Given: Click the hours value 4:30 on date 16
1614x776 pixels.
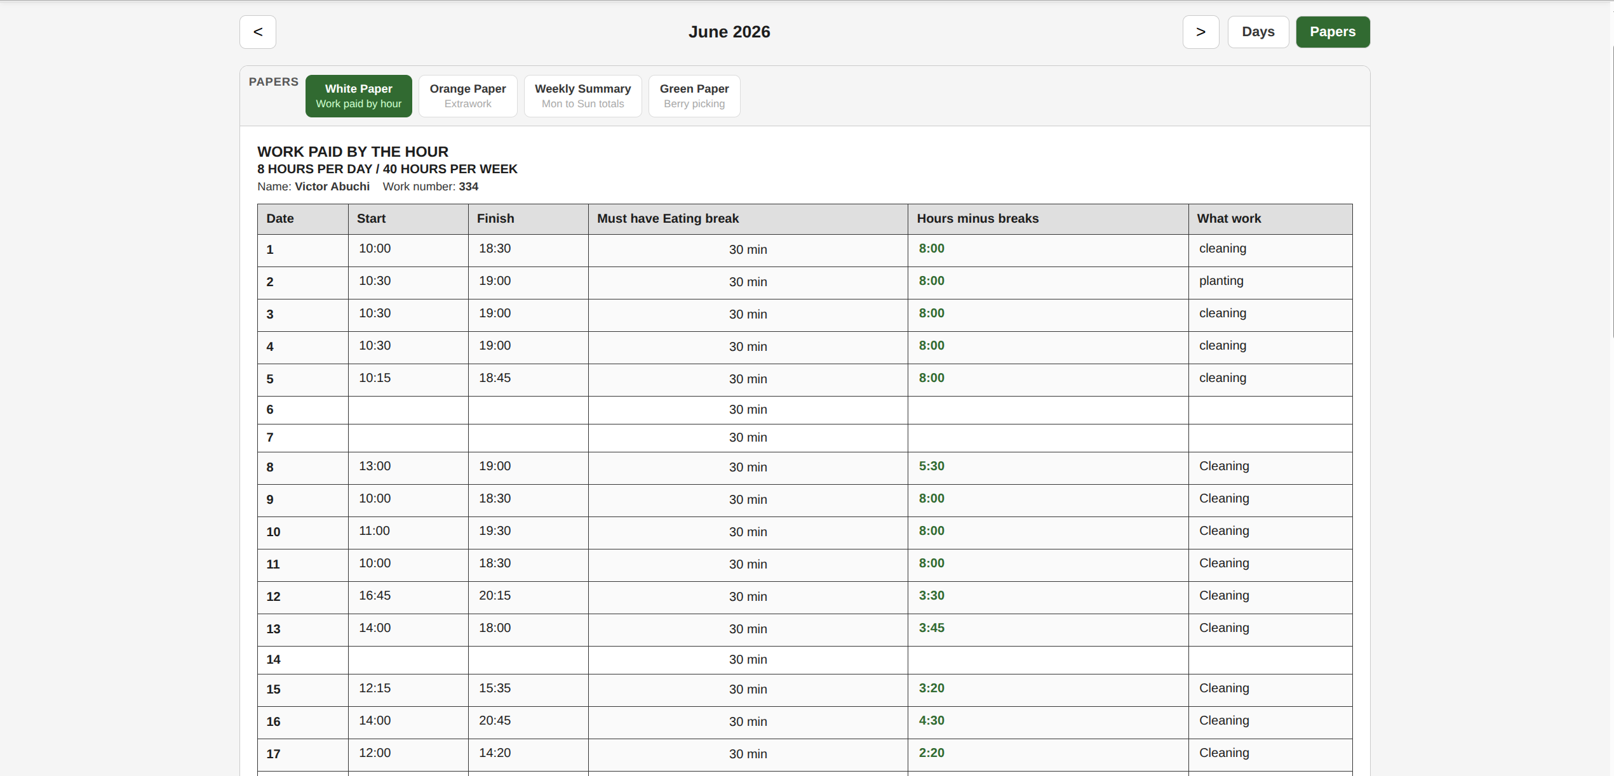Looking at the screenshot, I should tap(931, 721).
